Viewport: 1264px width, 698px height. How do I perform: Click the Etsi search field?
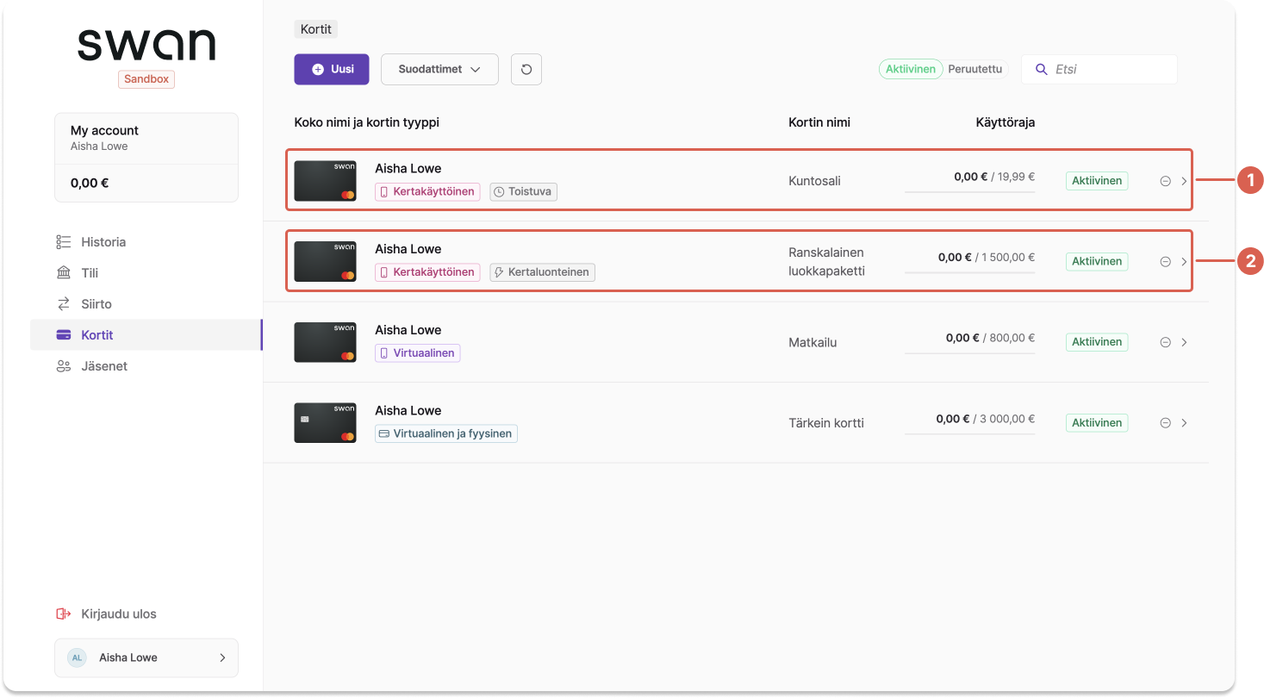click(1099, 70)
